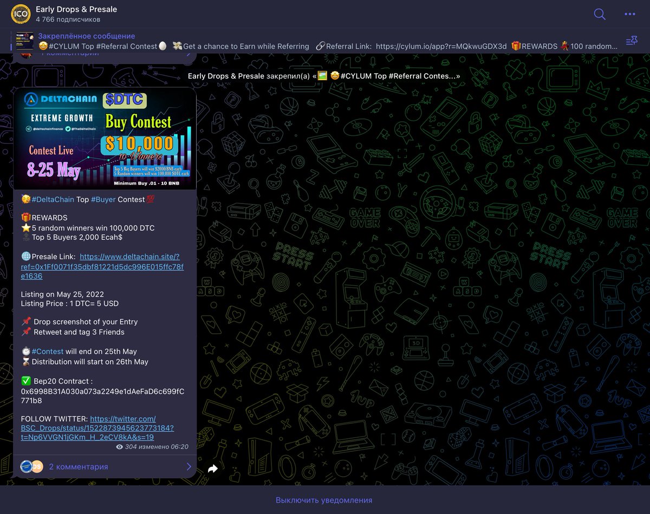Click "Distribution will start on 26th May" line
This screenshot has width=650, height=514.
[90, 361]
